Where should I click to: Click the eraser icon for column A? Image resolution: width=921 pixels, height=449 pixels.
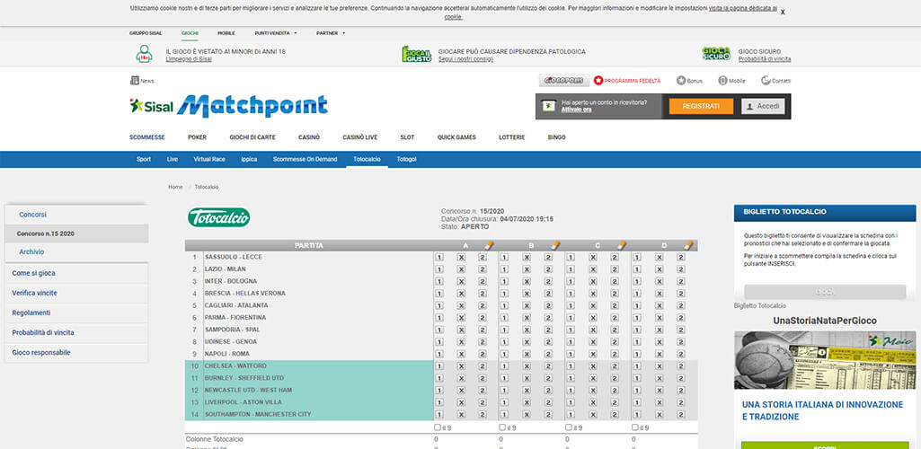[490, 245]
